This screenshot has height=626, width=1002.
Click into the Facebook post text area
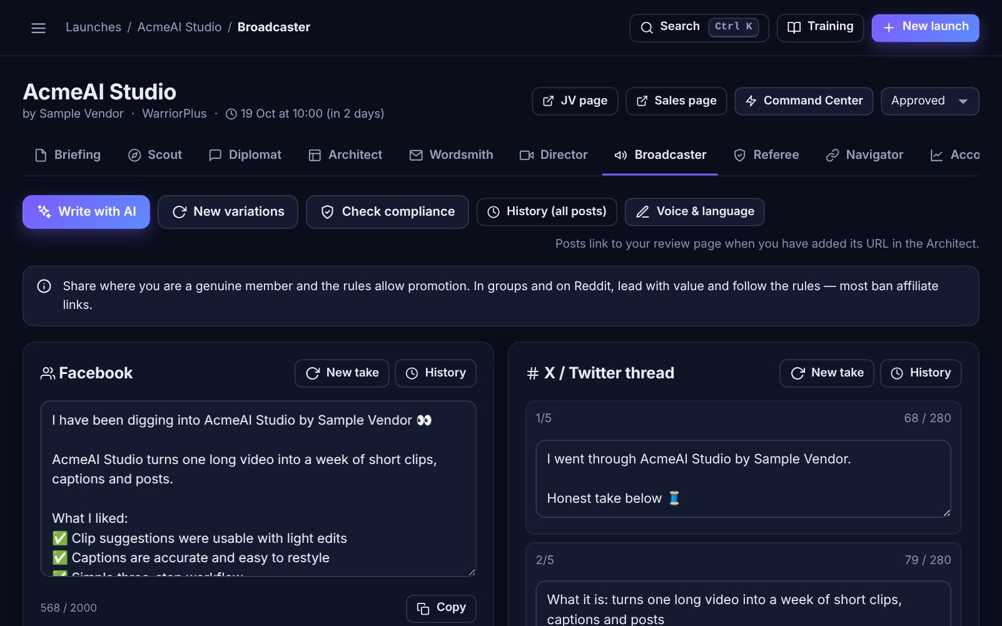(258, 489)
